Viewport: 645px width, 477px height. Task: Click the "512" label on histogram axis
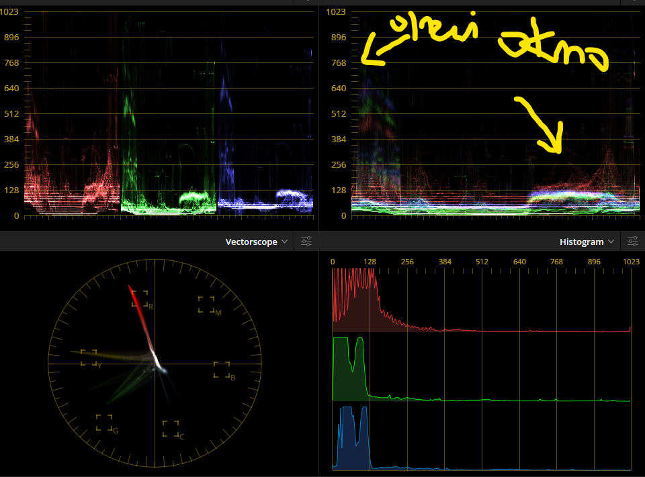pyautogui.click(x=482, y=262)
